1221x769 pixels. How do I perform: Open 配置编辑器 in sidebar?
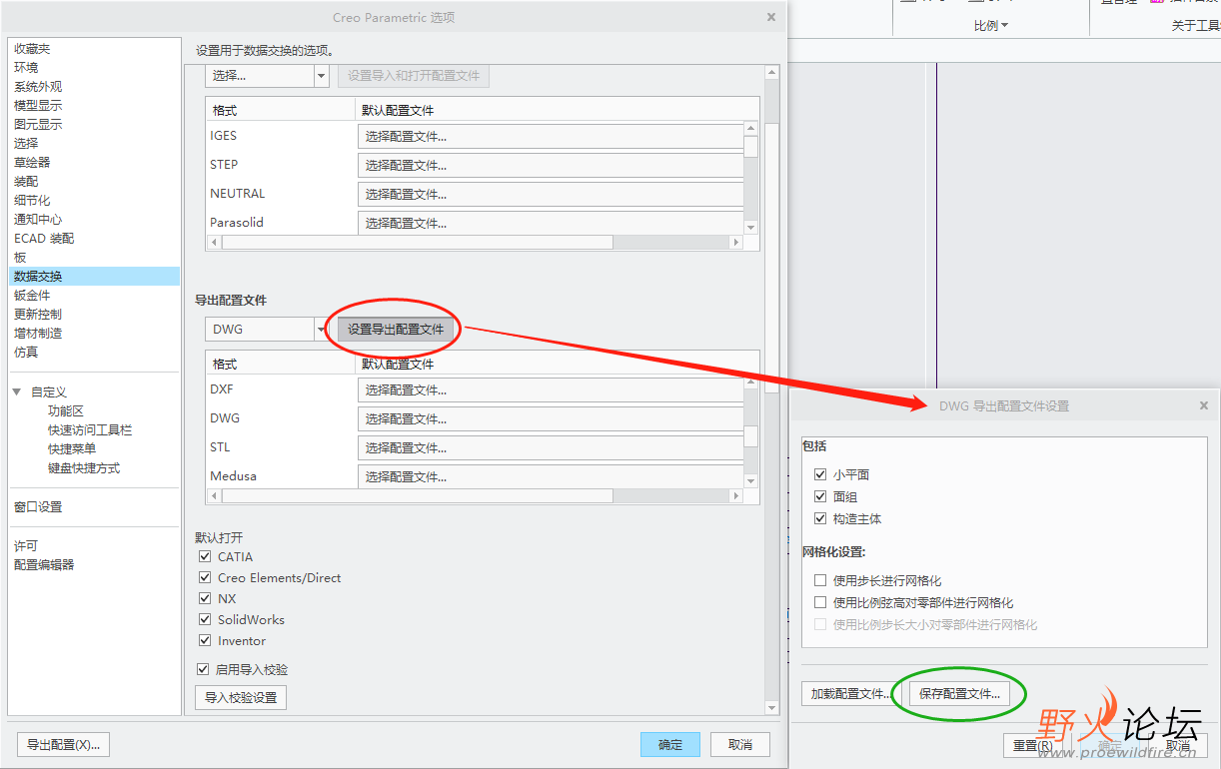tap(44, 565)
